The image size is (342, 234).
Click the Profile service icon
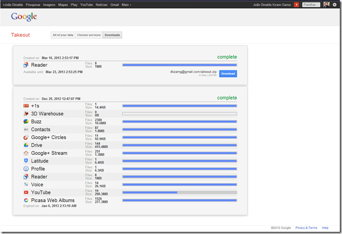26,169
